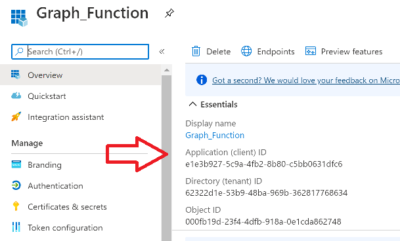Open Endpoints

click(268, 51)
